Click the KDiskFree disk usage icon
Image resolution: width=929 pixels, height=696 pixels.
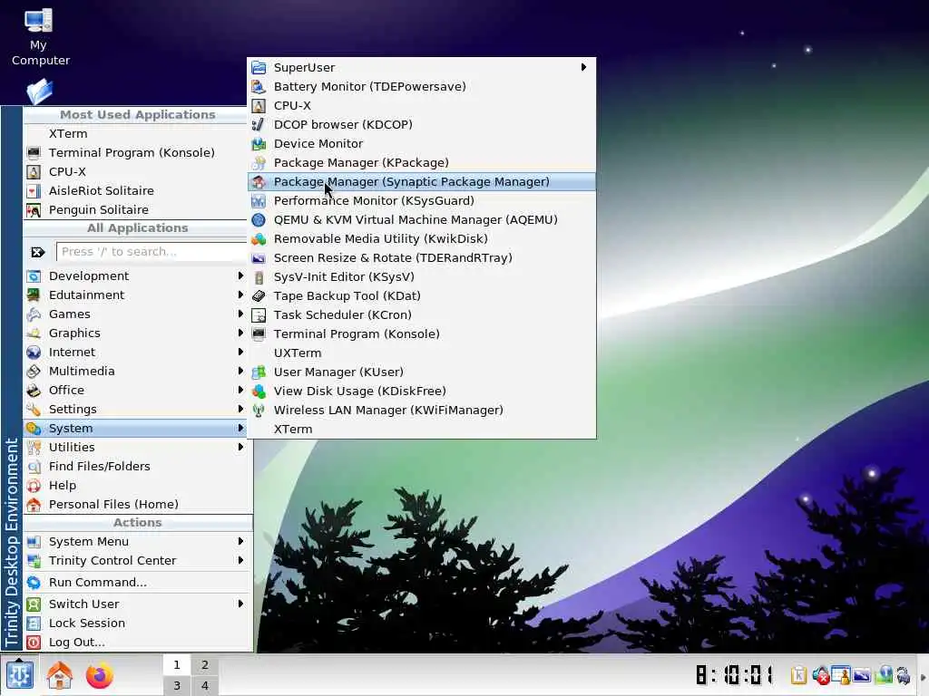(259, 391)
